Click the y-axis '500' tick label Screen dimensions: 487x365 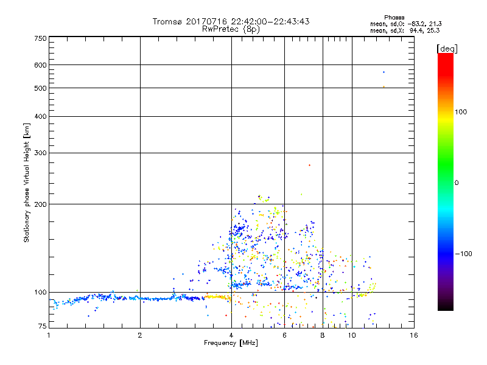click(x=40, y=88)
